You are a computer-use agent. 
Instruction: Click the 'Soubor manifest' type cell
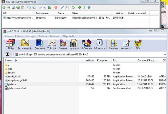[x=122, y=88]
